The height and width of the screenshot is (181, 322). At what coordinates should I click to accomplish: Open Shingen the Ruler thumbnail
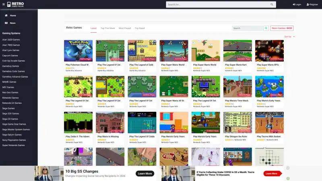pos(237,123)
